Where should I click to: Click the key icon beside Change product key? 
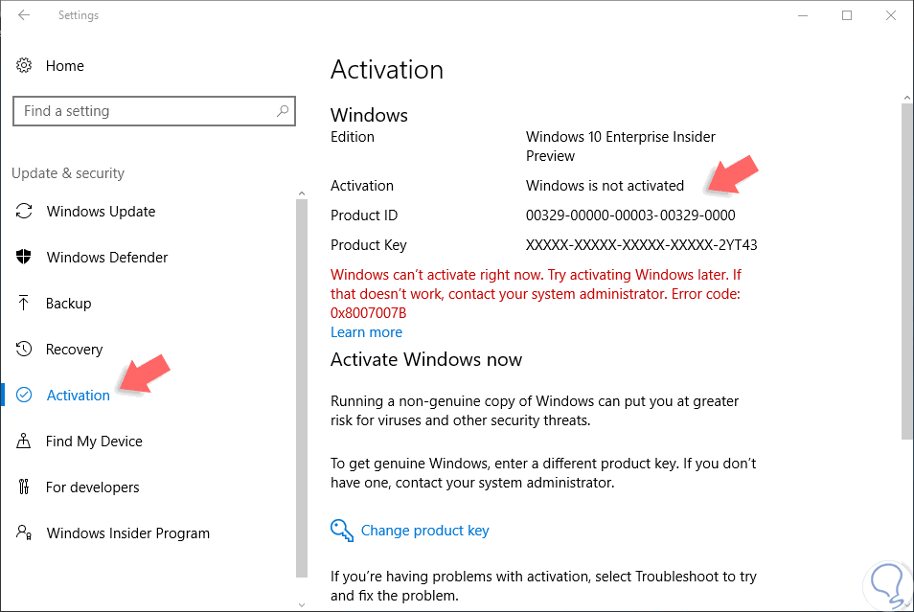[x=341, y=531]
